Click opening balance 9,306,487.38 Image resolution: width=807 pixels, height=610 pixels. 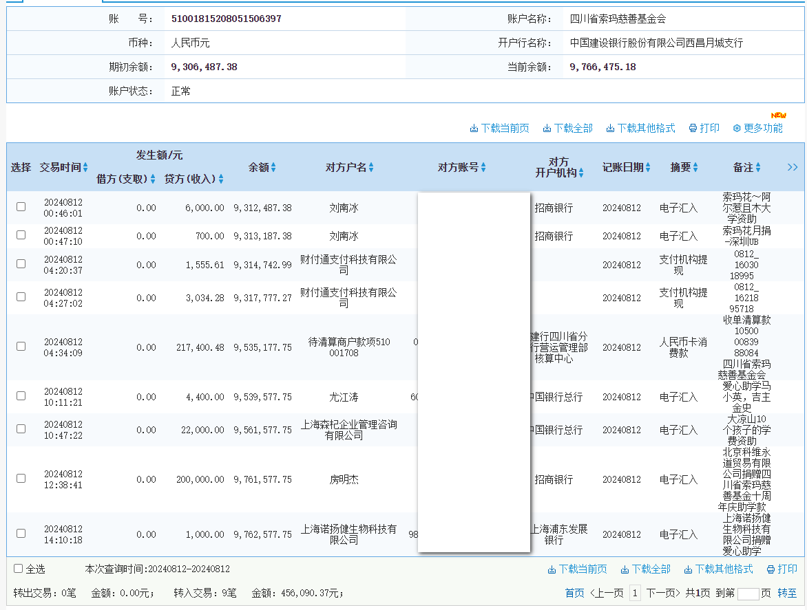tap(204, 67)
